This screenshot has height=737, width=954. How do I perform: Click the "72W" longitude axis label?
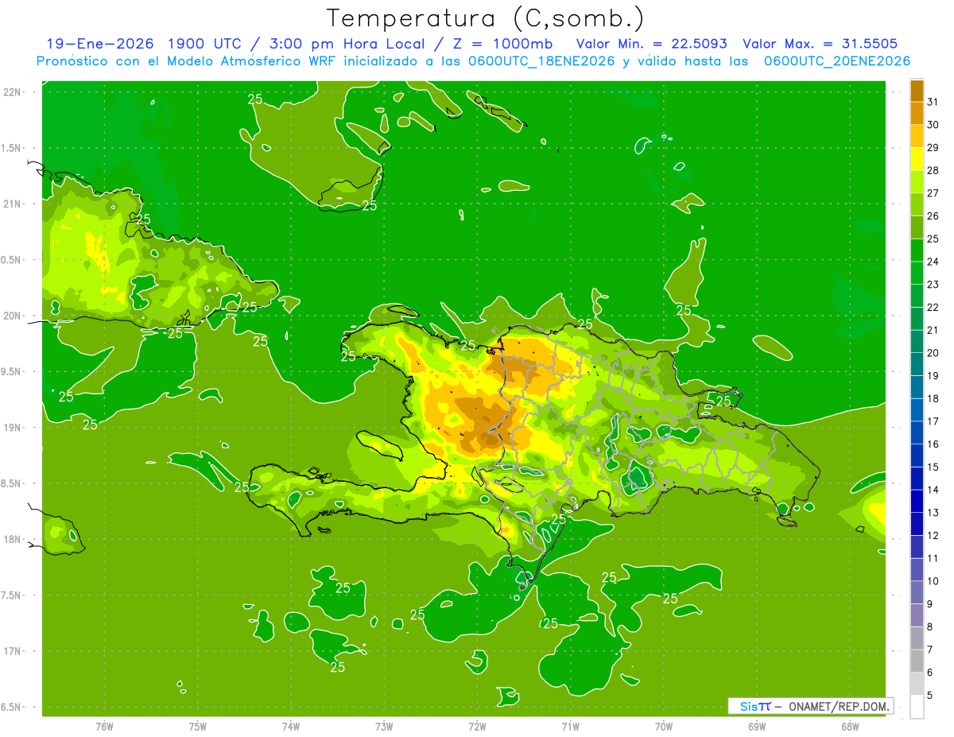coord(477,727)
